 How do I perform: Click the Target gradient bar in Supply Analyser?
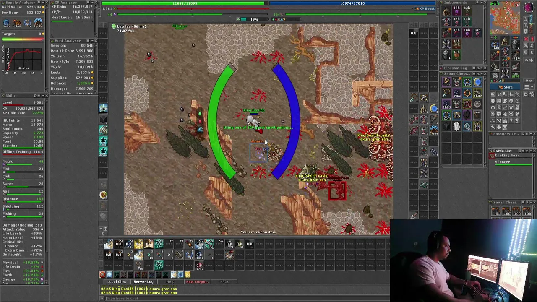[x=23, y=39]
